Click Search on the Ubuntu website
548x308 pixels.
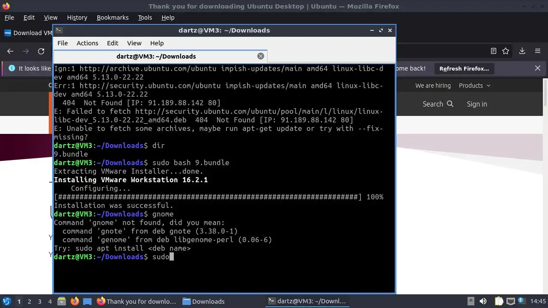(438, 104)
